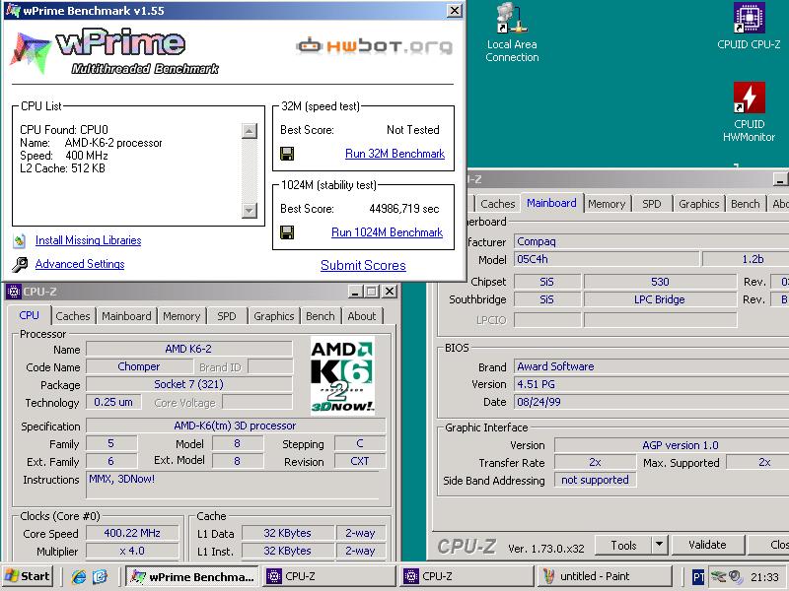Select Graphics tab in rear CPU-Z window
This screenshot has height=591, width=789.
pos(698,204)
